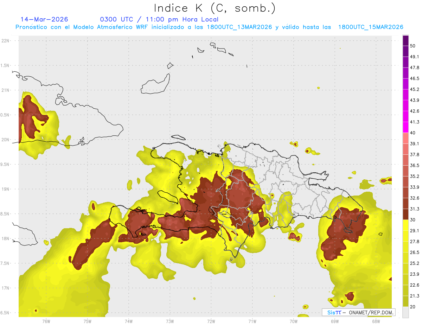This screenshot has height=326, width=422.
Task: Click the colorbar value '47.8'
Action: point(415,68)
